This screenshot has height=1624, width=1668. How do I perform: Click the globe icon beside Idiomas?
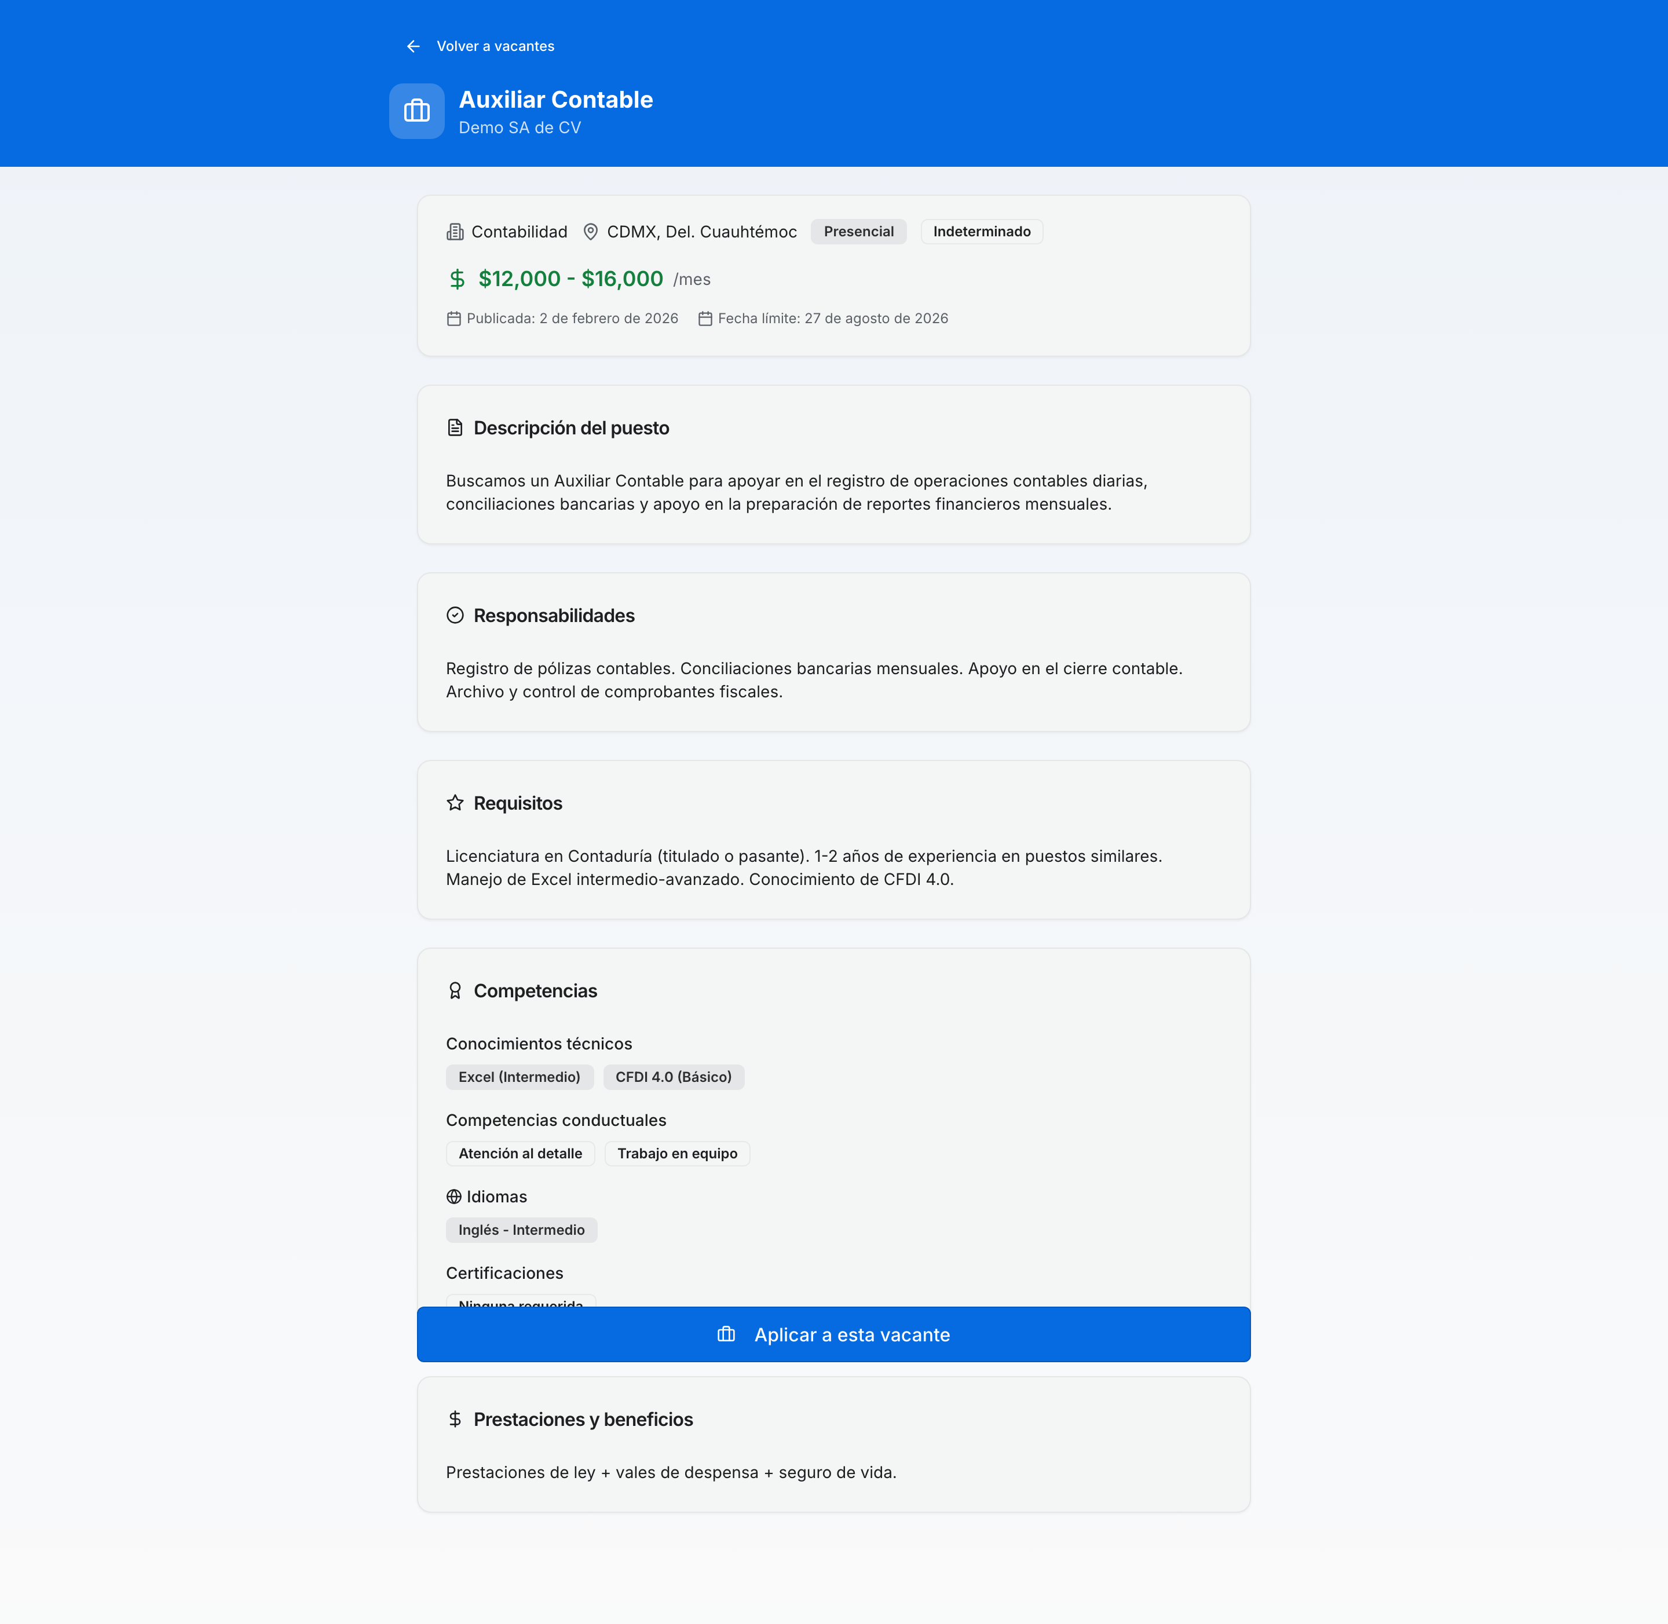(453, 1198)
